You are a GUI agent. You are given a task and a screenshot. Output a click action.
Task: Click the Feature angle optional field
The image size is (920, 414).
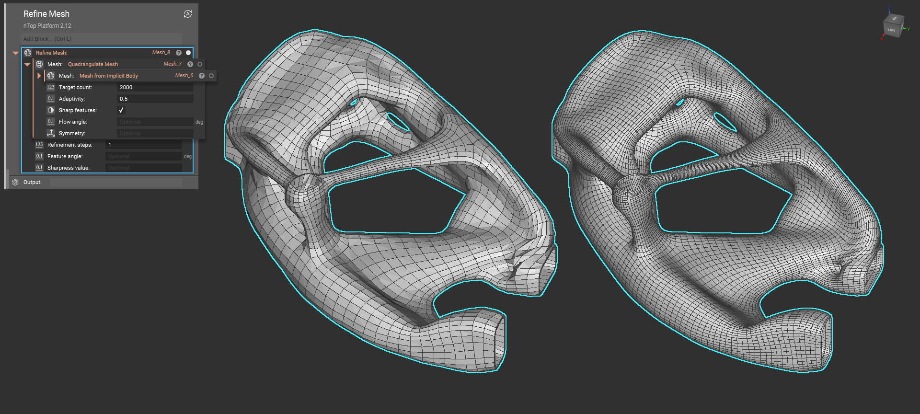click(x=144, y=156)
